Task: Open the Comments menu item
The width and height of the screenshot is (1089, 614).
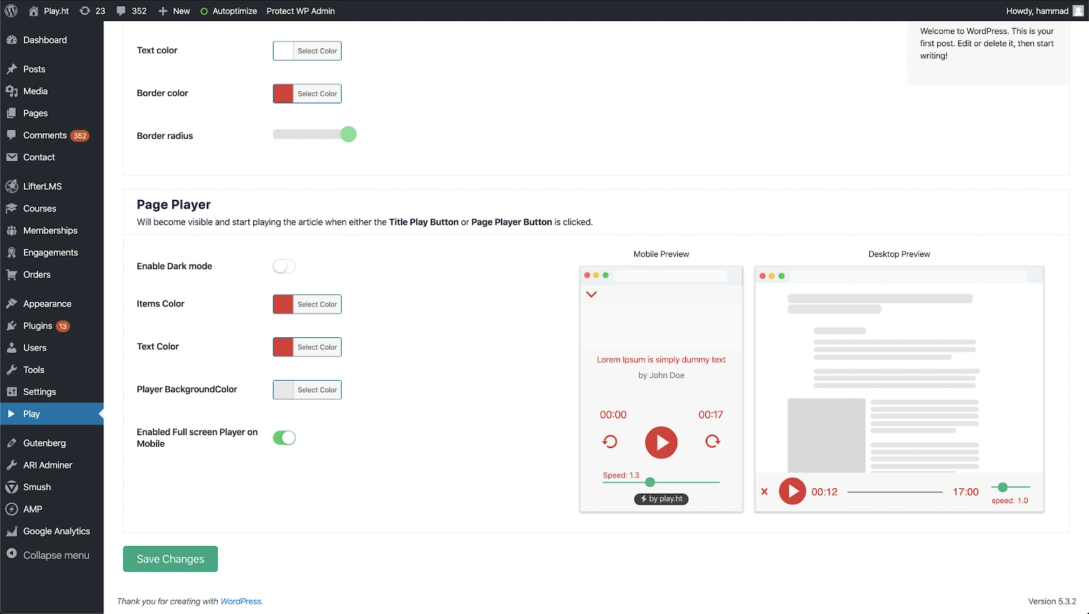Action: pyautogui.click(x=52, y=135)
